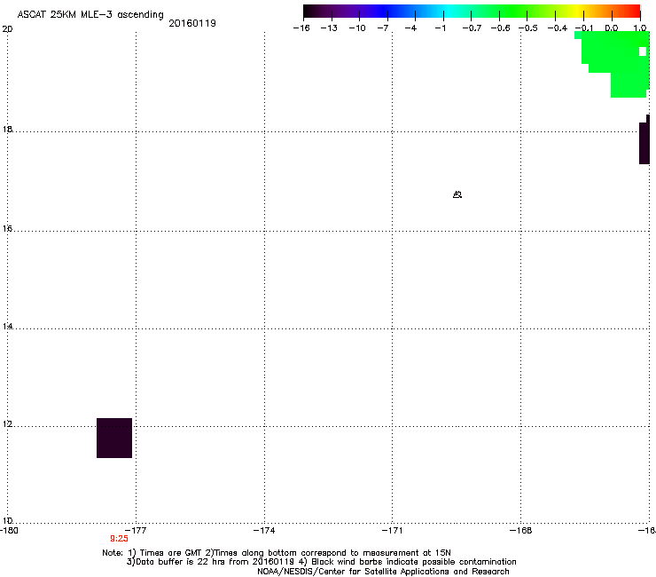
Task: Click the -10 color bar label
Action: 357,28
